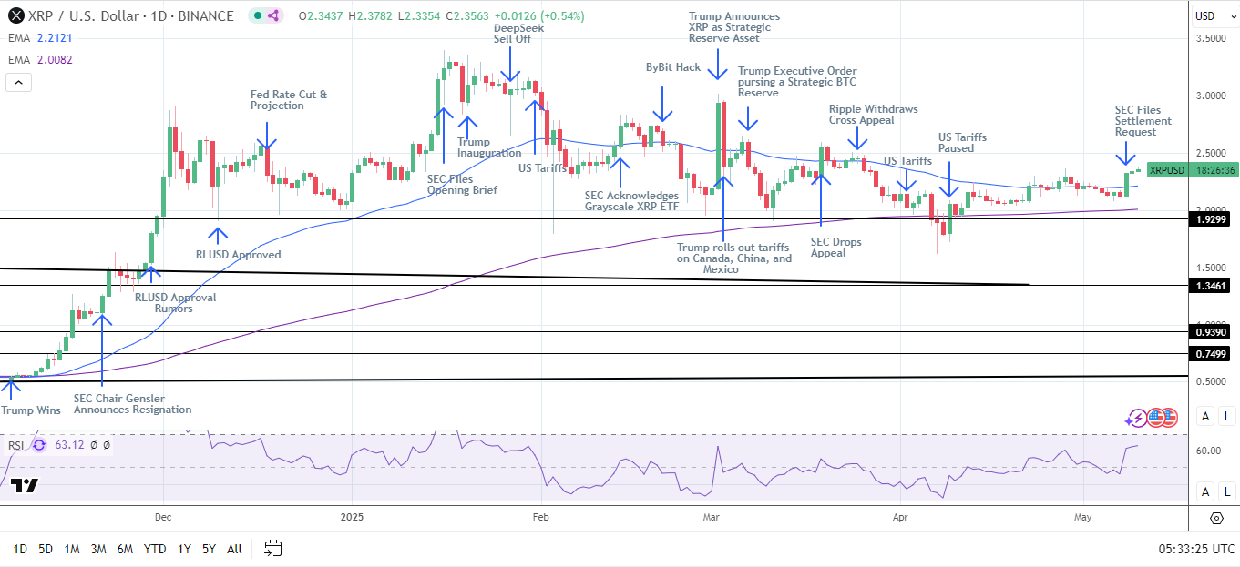Toggle log scale L in the RSI pane
This screenshot has height=567, width=1240.
tap(1227, 491)
